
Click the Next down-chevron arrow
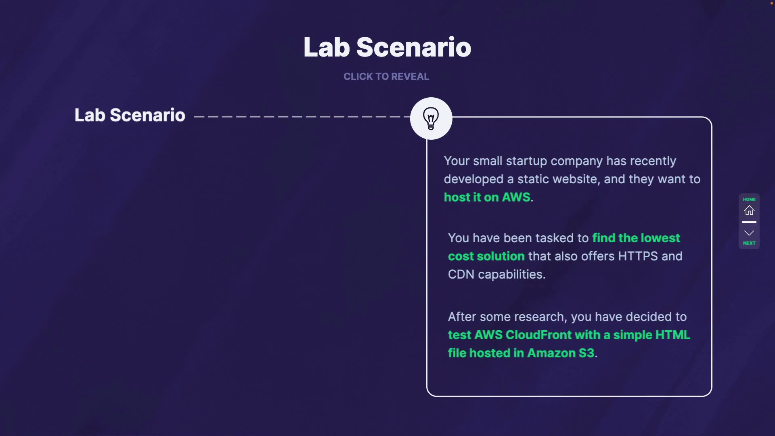tap(749, 233)
